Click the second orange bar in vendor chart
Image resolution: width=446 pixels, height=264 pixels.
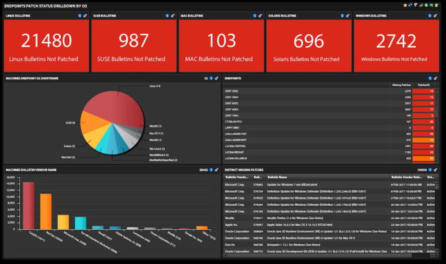point(46,211)
